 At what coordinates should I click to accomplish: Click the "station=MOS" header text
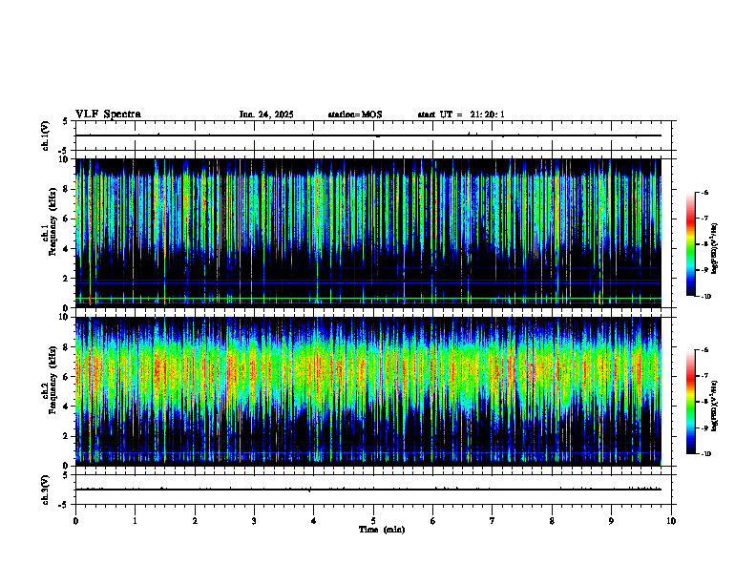(x=355, y=115)
